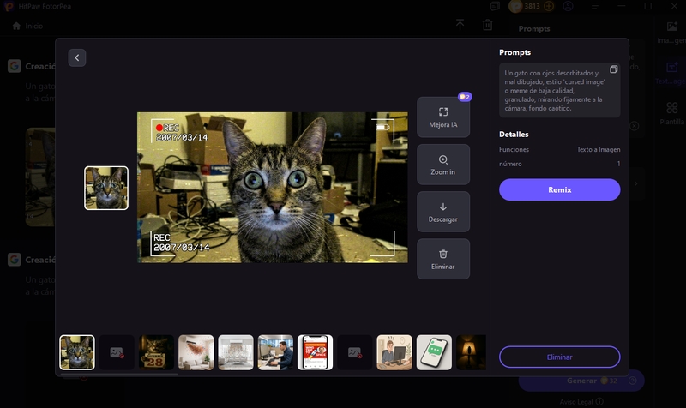Select the first cat thumbnail in the filmstrip
The image size is (686, 408).
tap(77, 352)
